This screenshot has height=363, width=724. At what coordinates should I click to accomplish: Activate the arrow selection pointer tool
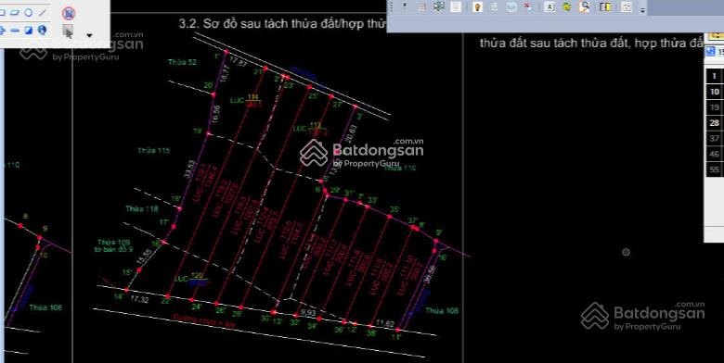(x=69, y=31)
